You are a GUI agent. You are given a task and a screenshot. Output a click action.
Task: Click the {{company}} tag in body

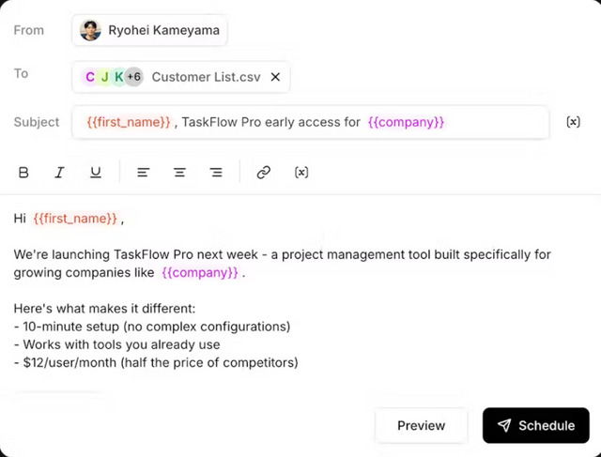tap(200, 273)
